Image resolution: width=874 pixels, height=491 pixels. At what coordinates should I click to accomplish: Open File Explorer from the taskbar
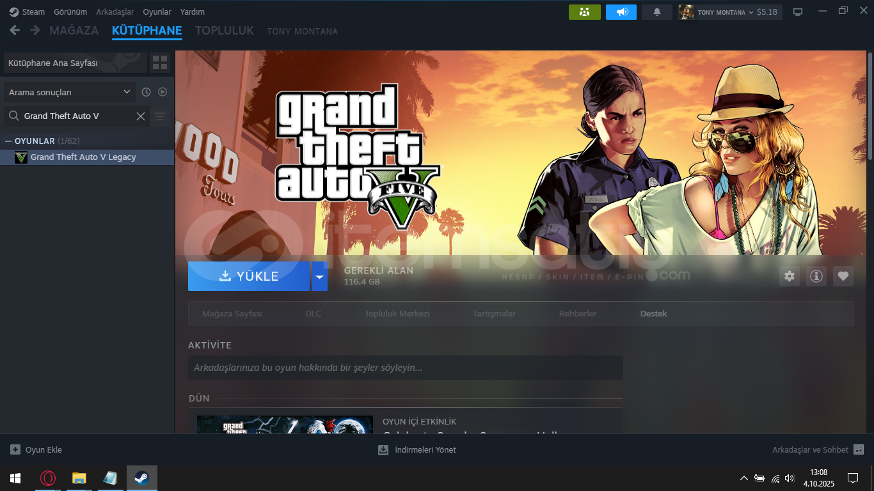[79, 478]
